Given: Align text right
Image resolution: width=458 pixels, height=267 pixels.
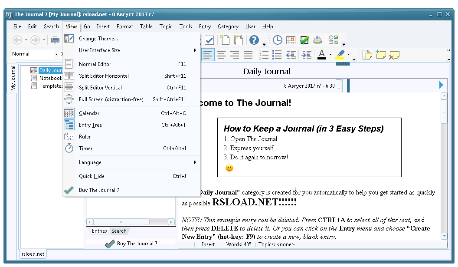Looking at the screenshot, I should (235, 55).
